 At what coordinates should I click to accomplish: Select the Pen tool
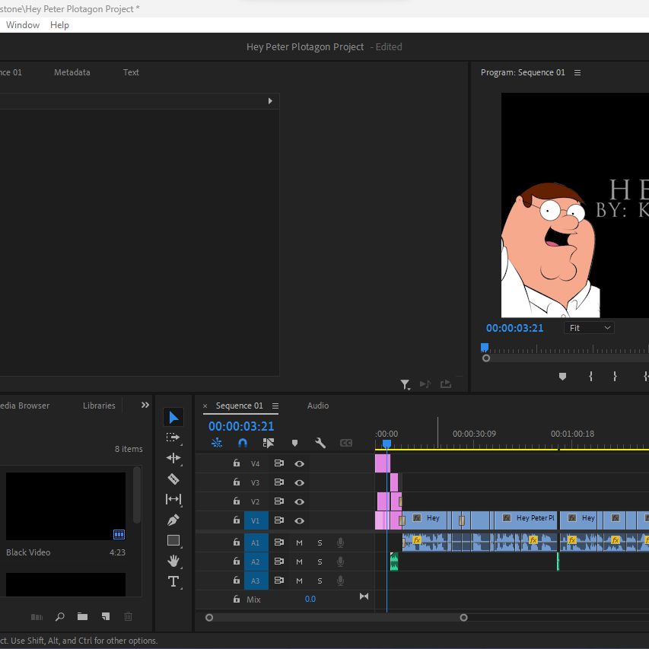click(173, 520)
